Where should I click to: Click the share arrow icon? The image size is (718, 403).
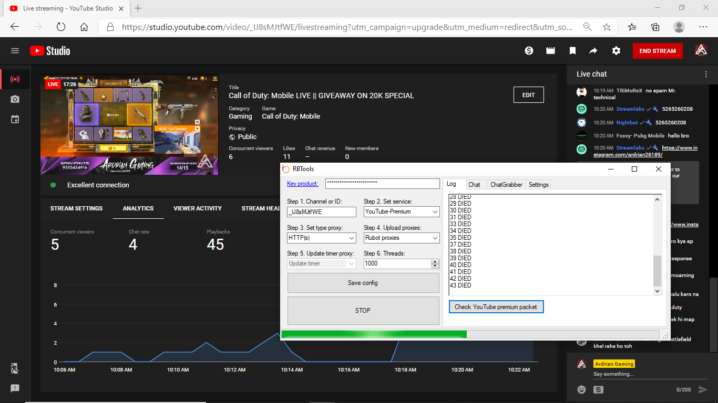593,51
